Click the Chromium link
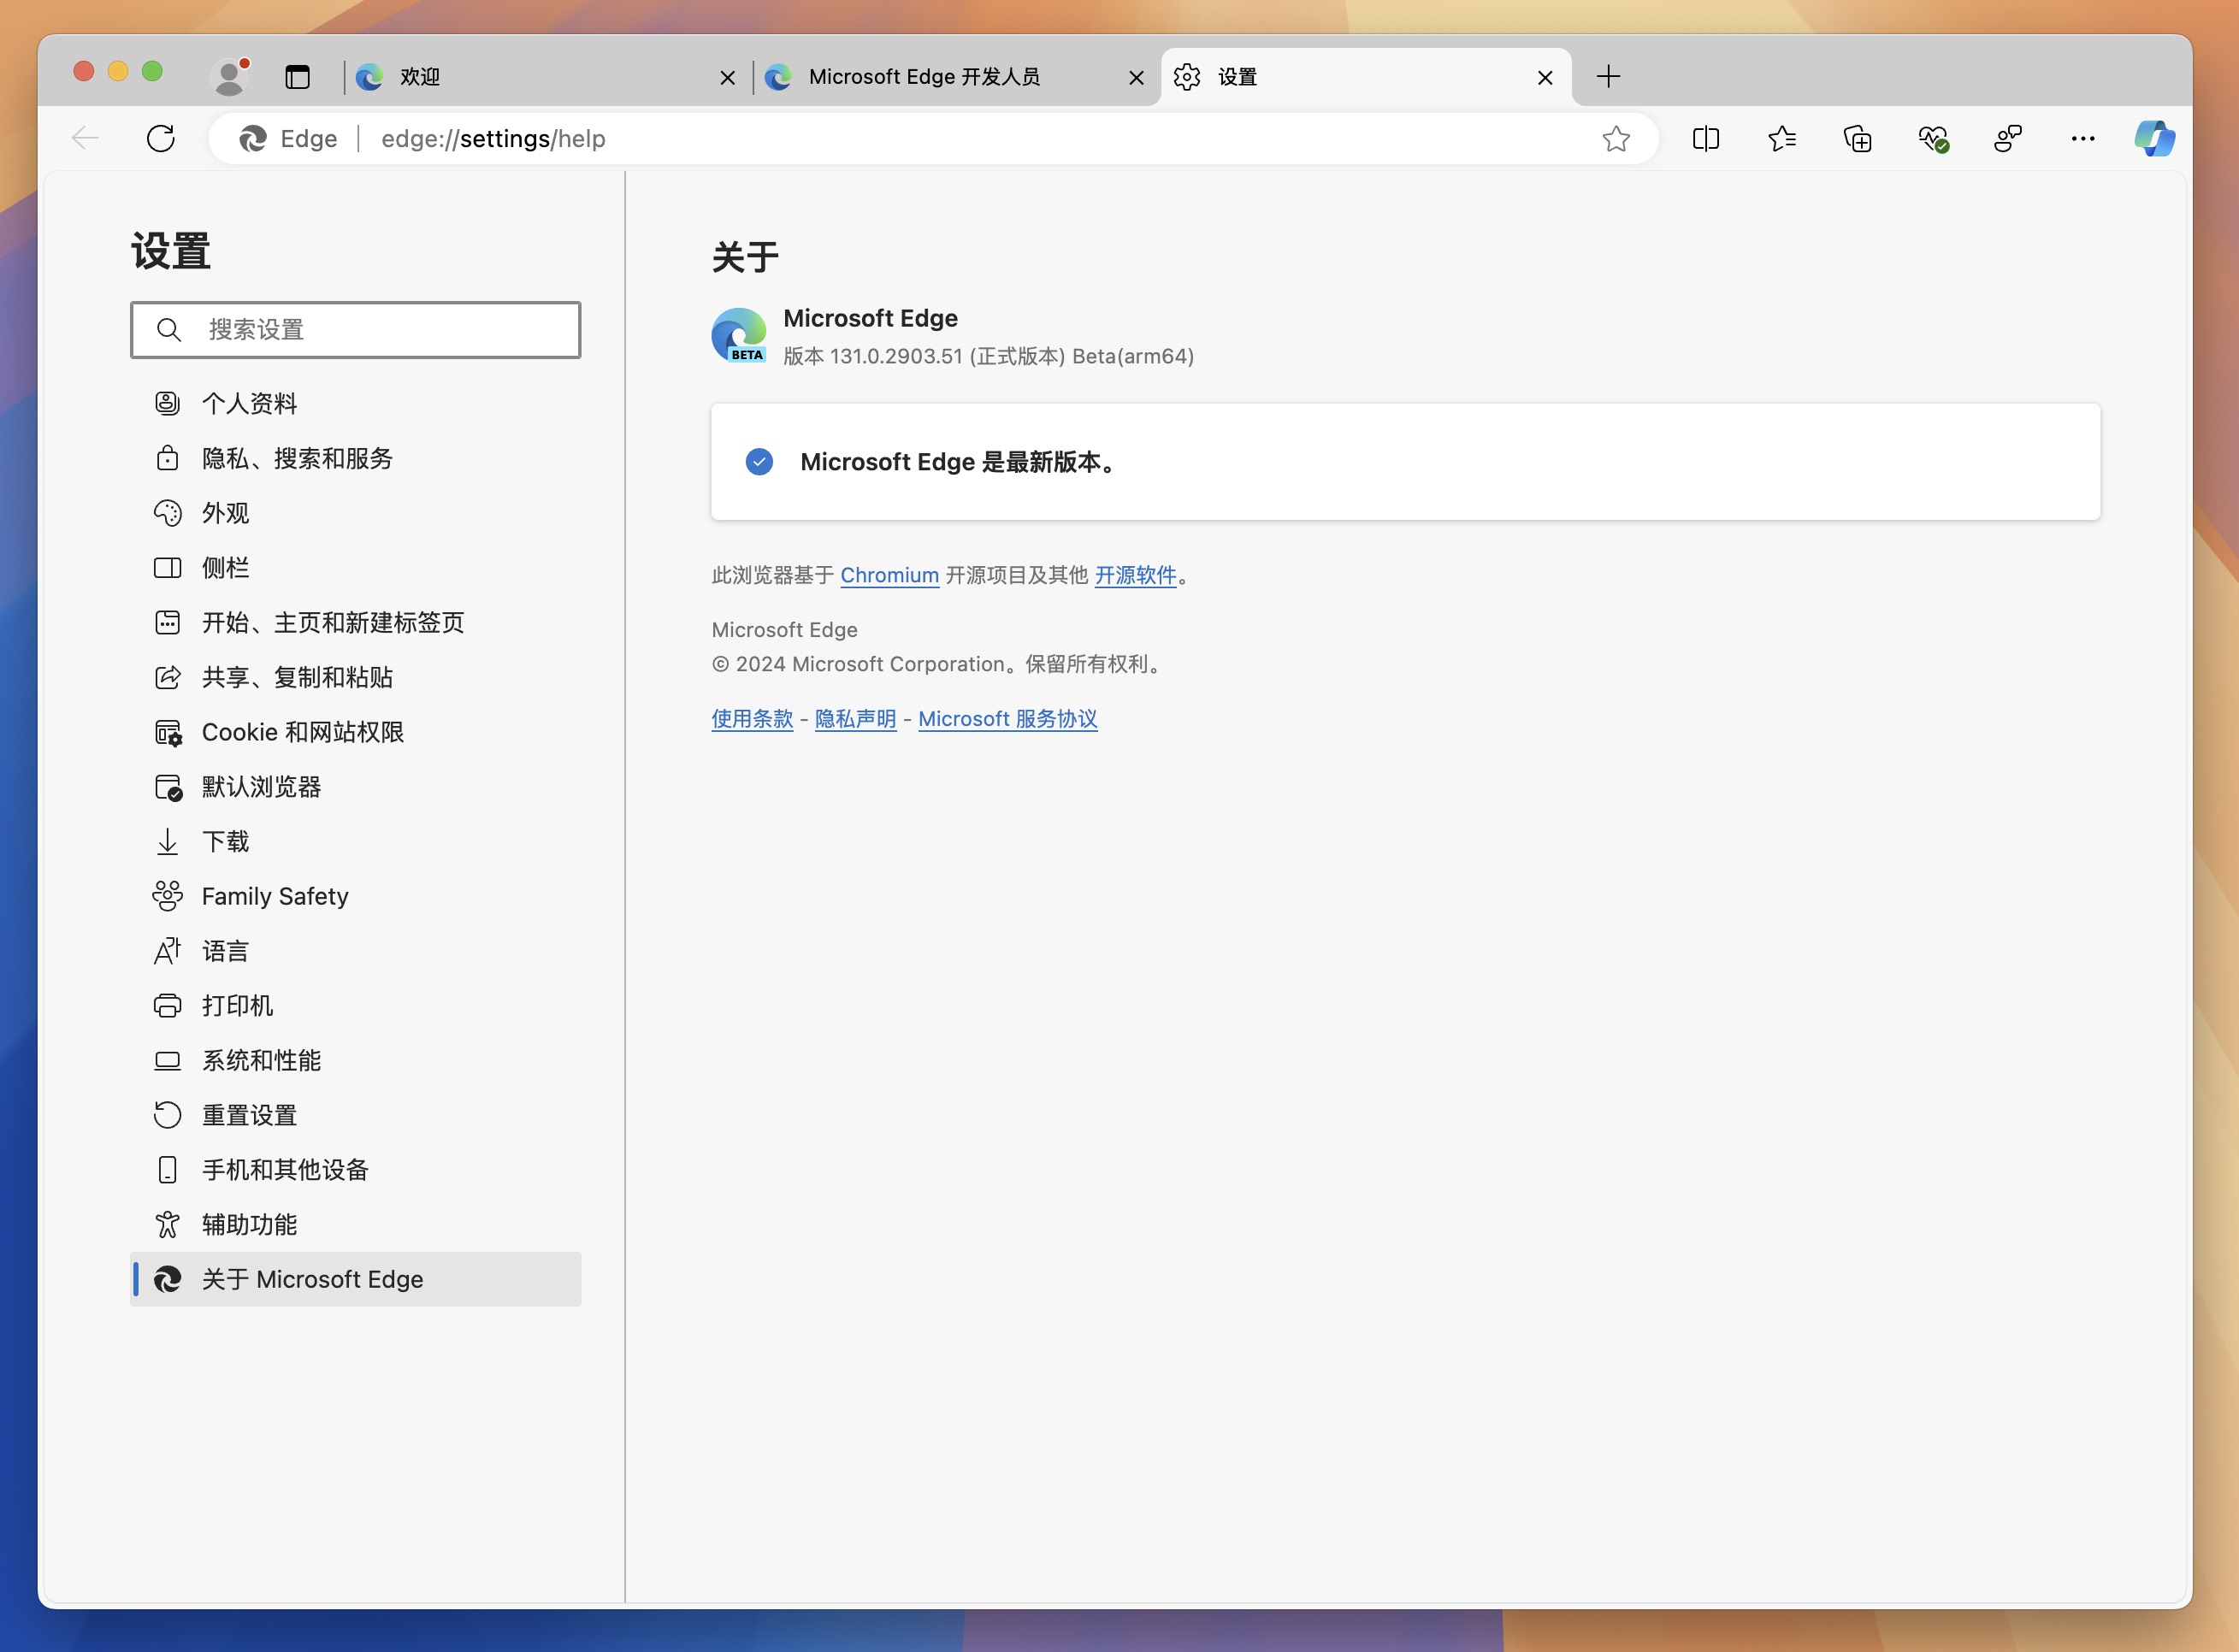 point(889,575)
